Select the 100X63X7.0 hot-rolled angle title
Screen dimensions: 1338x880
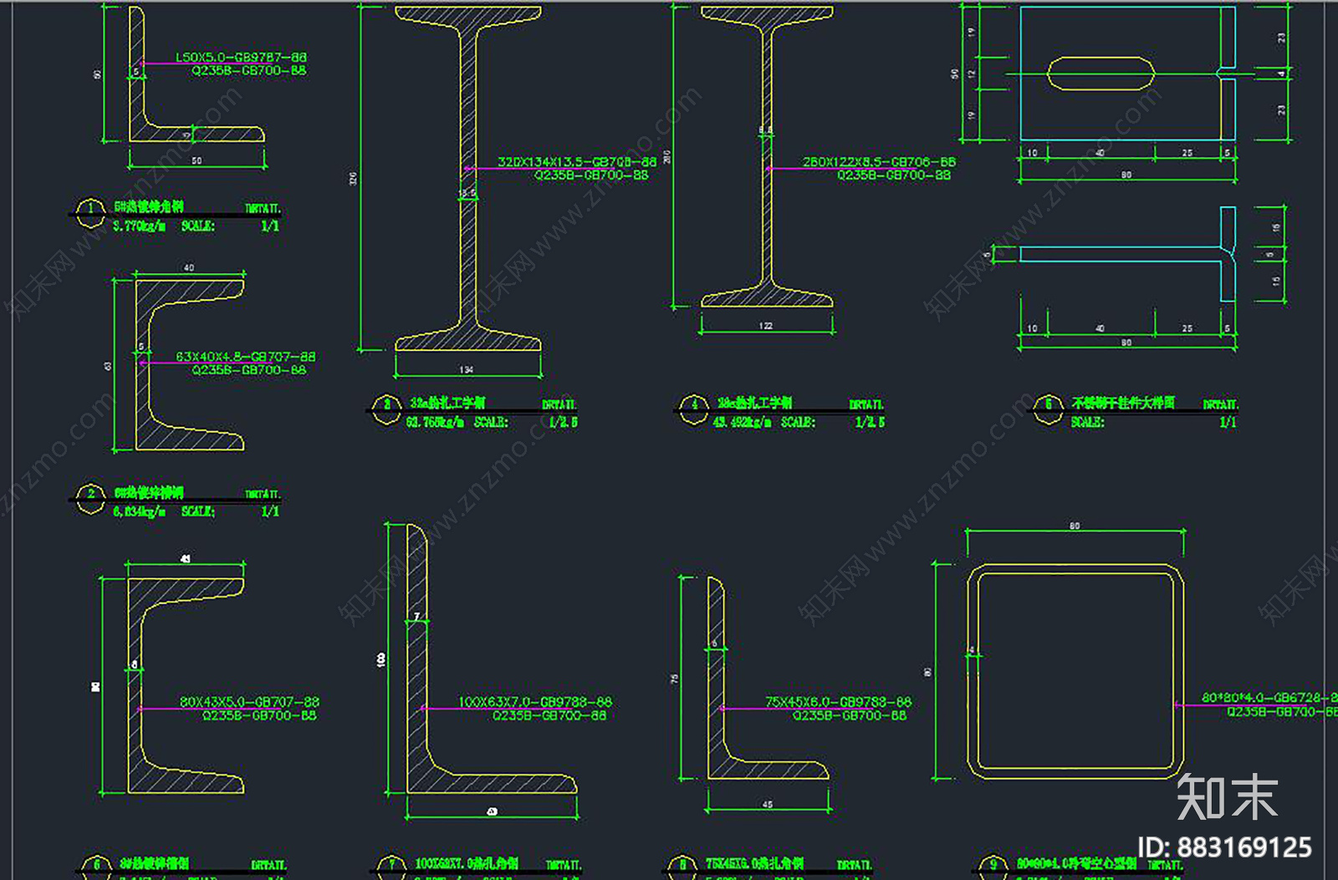coord(467,863)
